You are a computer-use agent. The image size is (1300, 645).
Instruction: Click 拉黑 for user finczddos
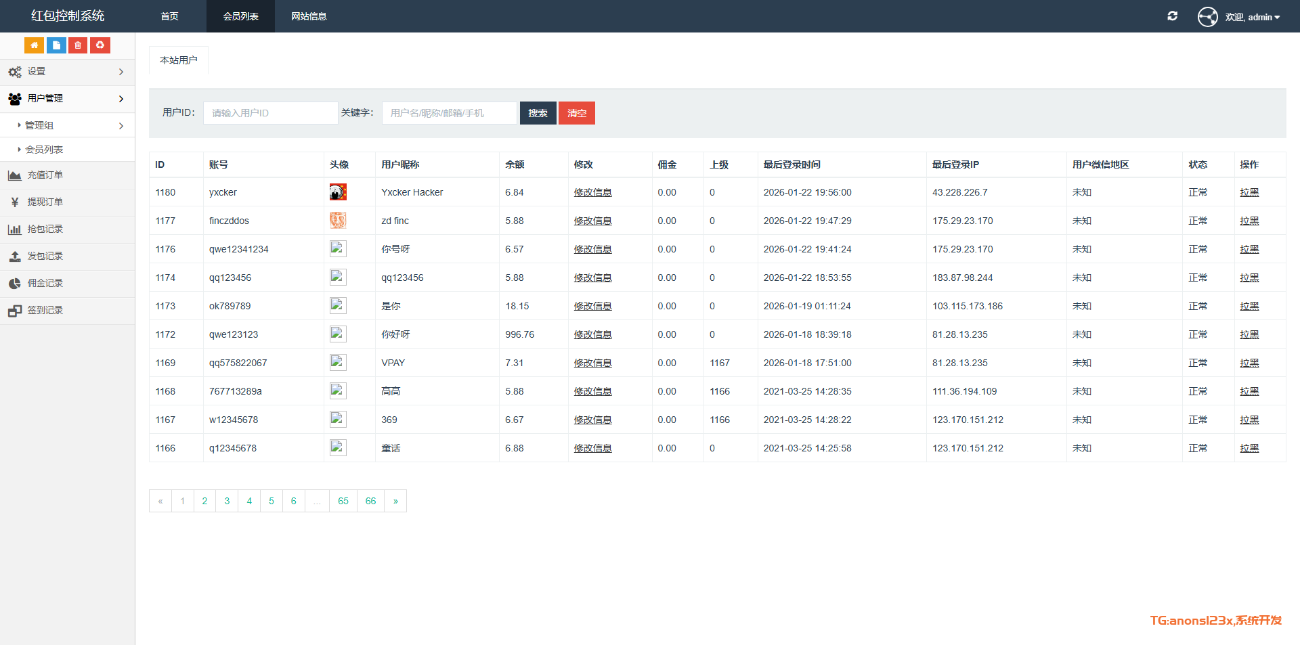coord(1249,221)
